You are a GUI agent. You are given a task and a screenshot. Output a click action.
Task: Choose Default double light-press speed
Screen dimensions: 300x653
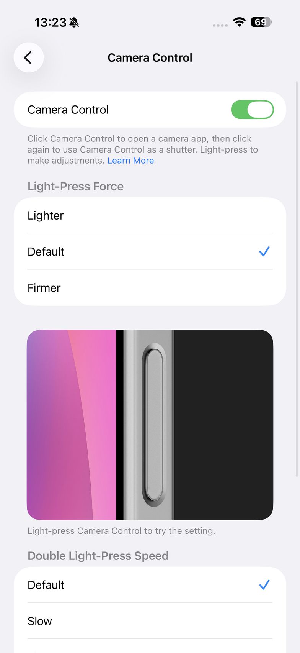click(150, 585)
